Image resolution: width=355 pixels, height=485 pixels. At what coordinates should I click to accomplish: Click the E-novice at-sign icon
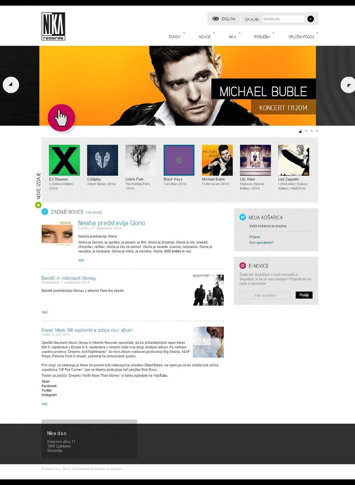[243, 266]
